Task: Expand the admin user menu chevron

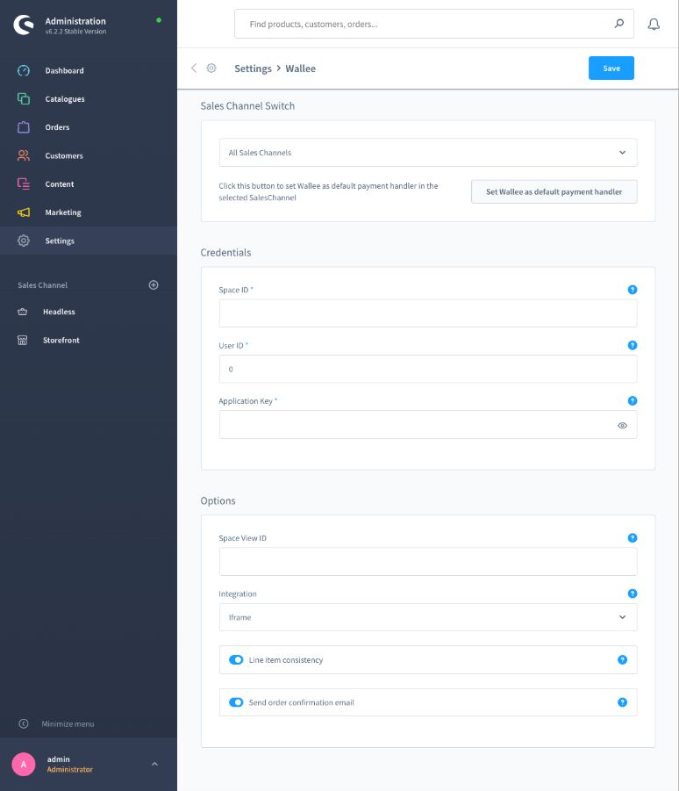Action: (x=154, y=765)
